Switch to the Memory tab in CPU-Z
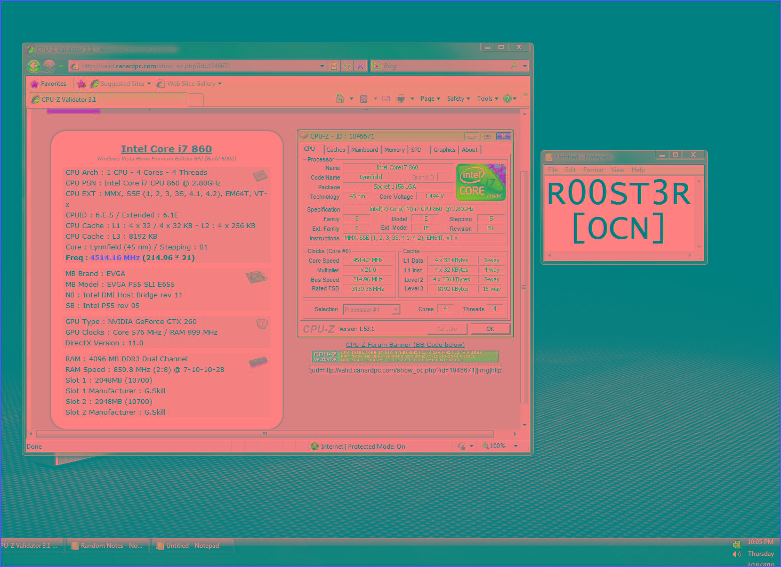 point(394,150)
